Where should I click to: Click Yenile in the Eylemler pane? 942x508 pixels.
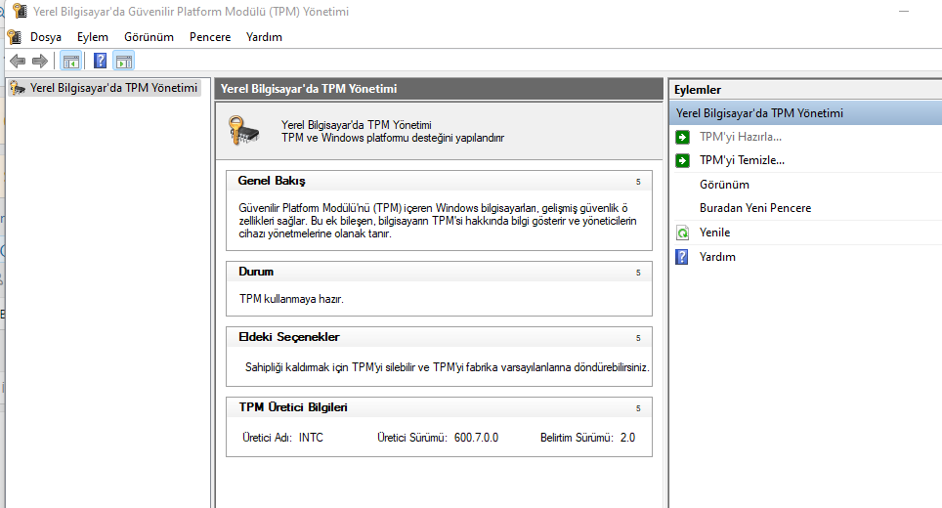click(714, 233)
